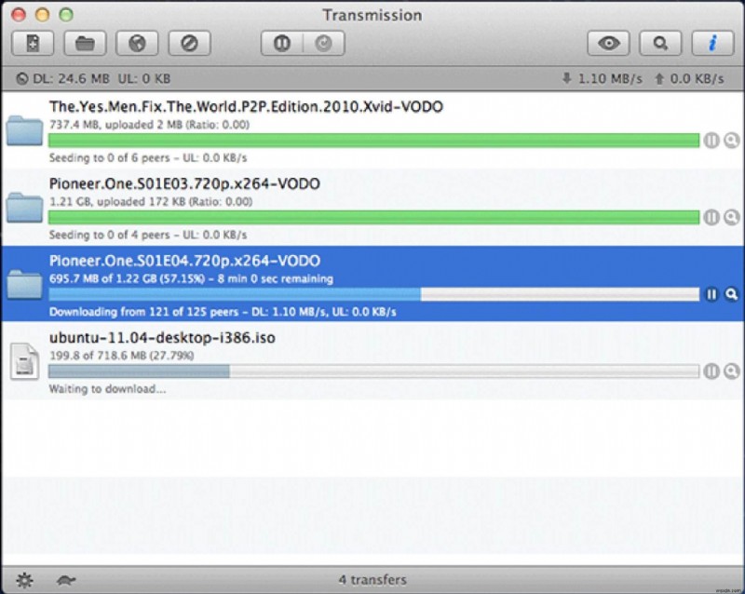Open Quick Look with the eye icon
Screen dimensions: 745x594
point(608,43)
